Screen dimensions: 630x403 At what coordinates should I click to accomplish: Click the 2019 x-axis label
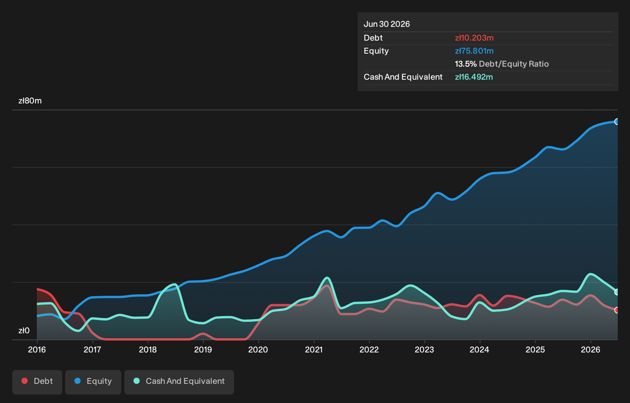tap(203, 349)
